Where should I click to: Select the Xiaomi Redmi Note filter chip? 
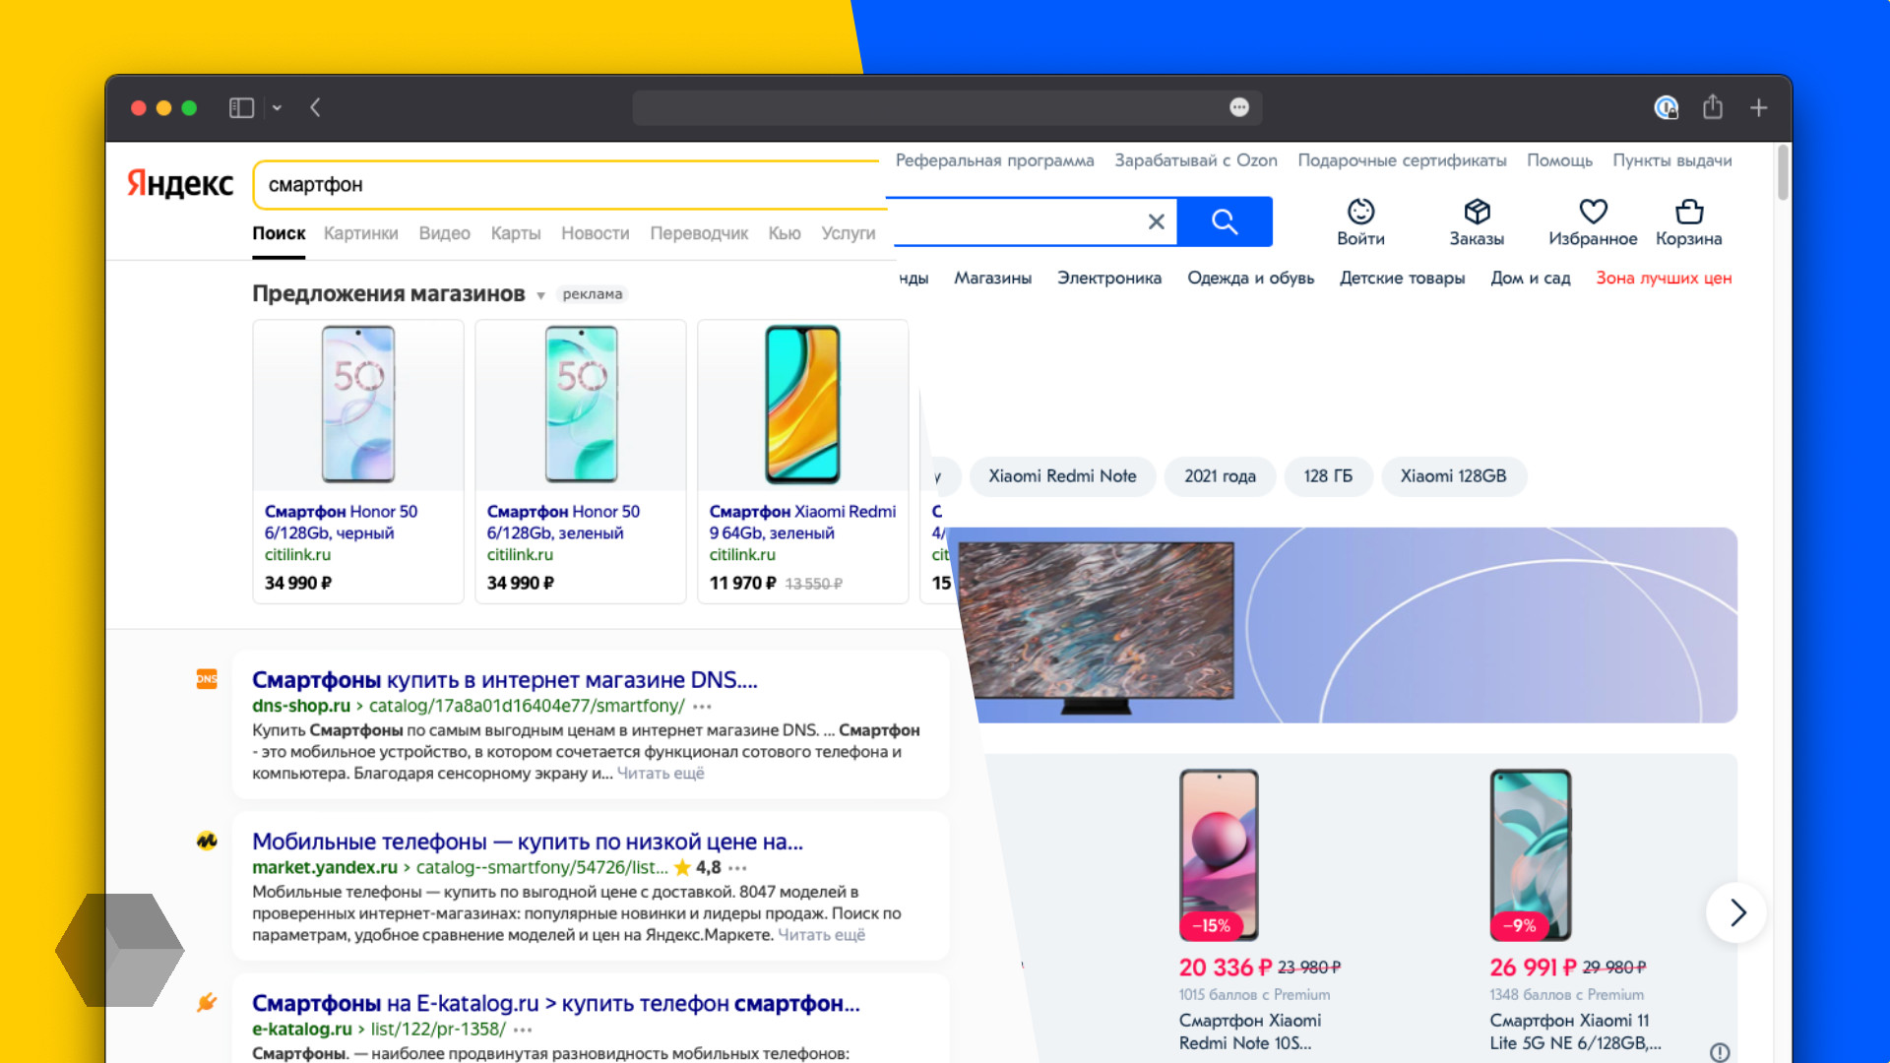(1062, 476)
